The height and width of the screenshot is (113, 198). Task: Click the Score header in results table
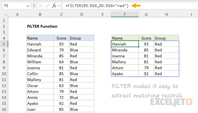146,38
